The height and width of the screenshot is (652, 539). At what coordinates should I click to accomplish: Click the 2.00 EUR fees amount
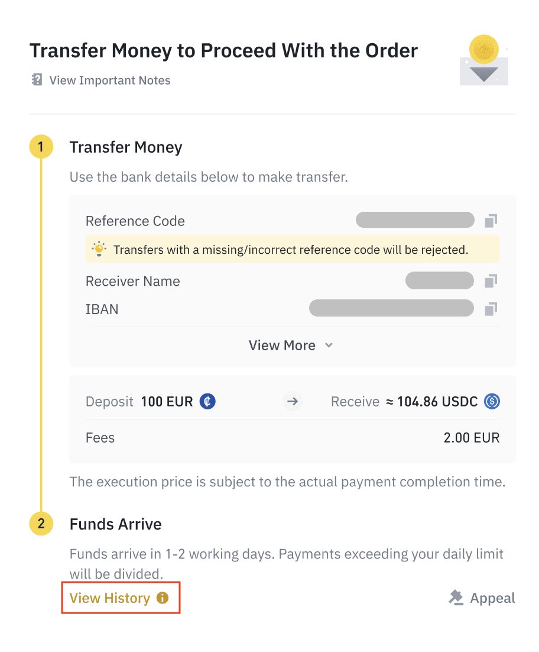471,438
